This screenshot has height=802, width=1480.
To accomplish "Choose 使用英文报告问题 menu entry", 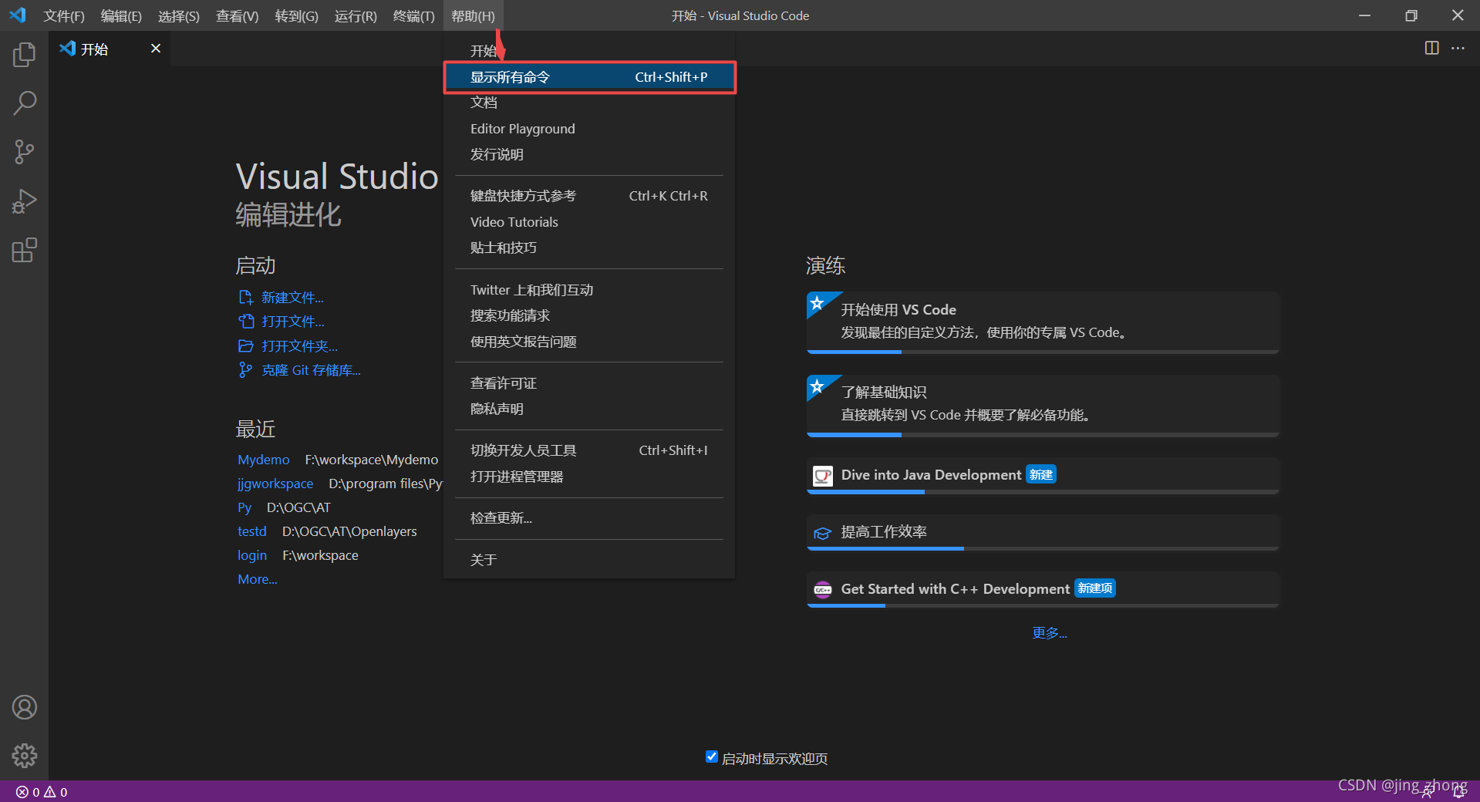I will coord(589,342).
